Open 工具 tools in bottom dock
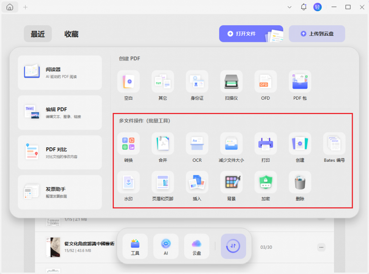The width and height of the screenshot is (369, 274). [x=135, y=246]
